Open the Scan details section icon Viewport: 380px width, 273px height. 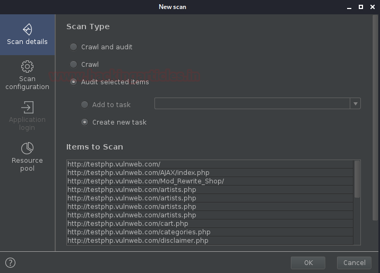[x=28, y=29]
